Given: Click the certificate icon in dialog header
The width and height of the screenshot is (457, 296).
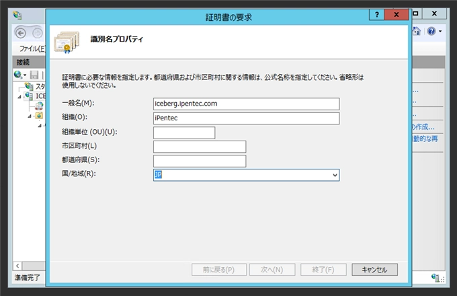Looking at the screenshot, I should pos(67,42).
